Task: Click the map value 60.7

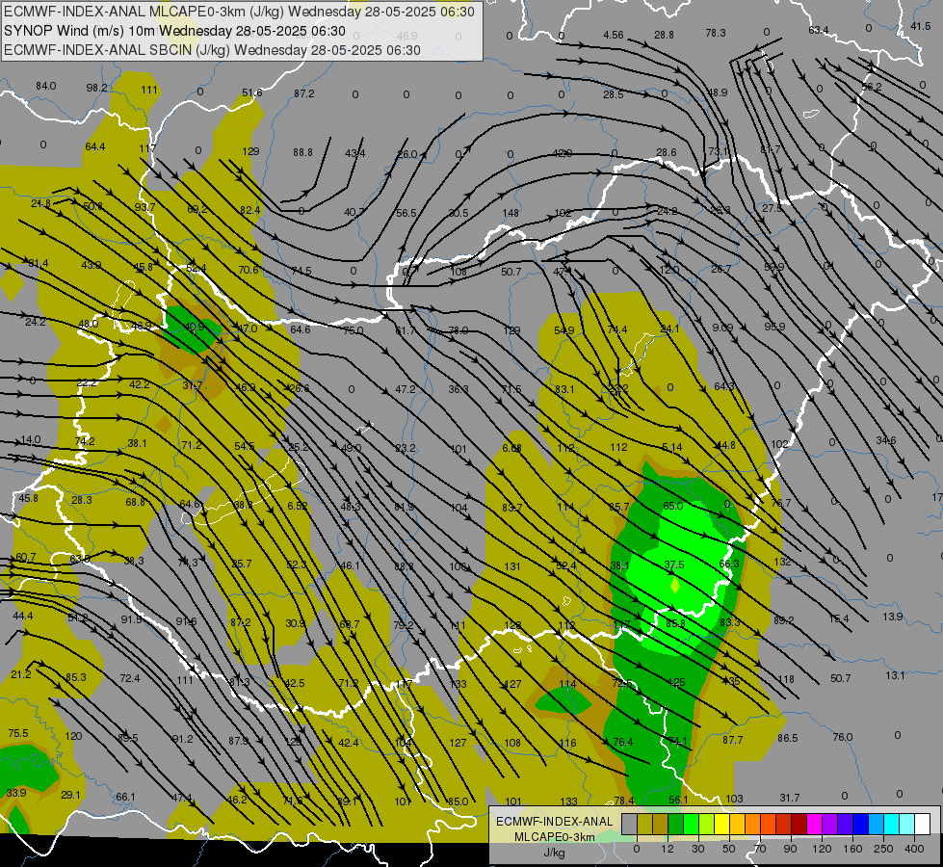Action: (26, 557)
